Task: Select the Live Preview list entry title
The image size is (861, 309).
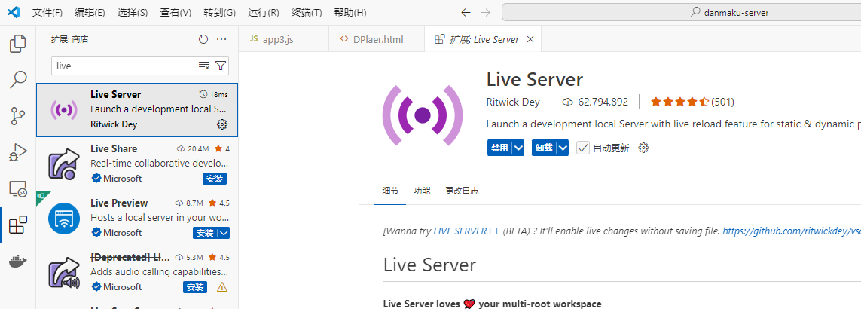Action: 119,203
